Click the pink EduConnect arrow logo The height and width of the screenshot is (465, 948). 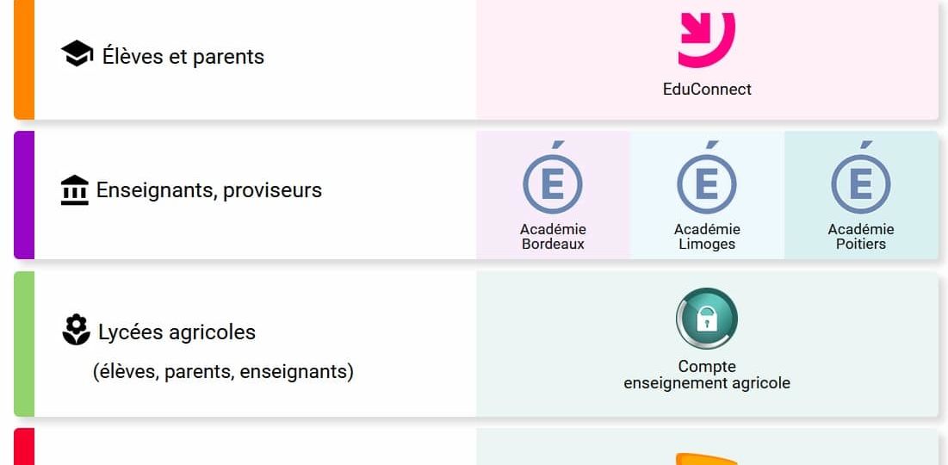[x=707, y=40]
